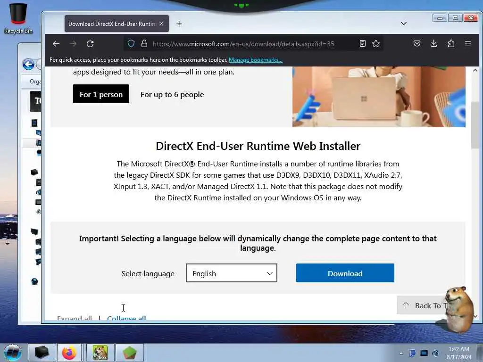The width and height of the screenshot is (483, 362).
Task: Click the Firefox taskbar icon
Action: click(x=69, y=353)
